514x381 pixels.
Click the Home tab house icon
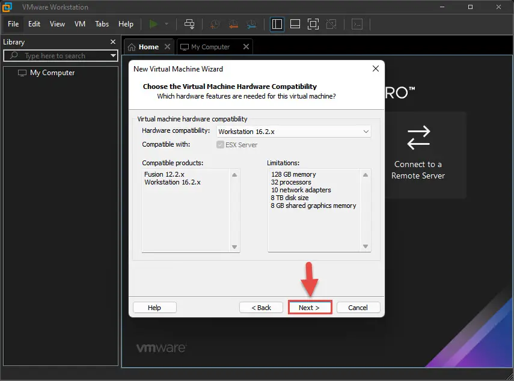(x=132, y=47)
